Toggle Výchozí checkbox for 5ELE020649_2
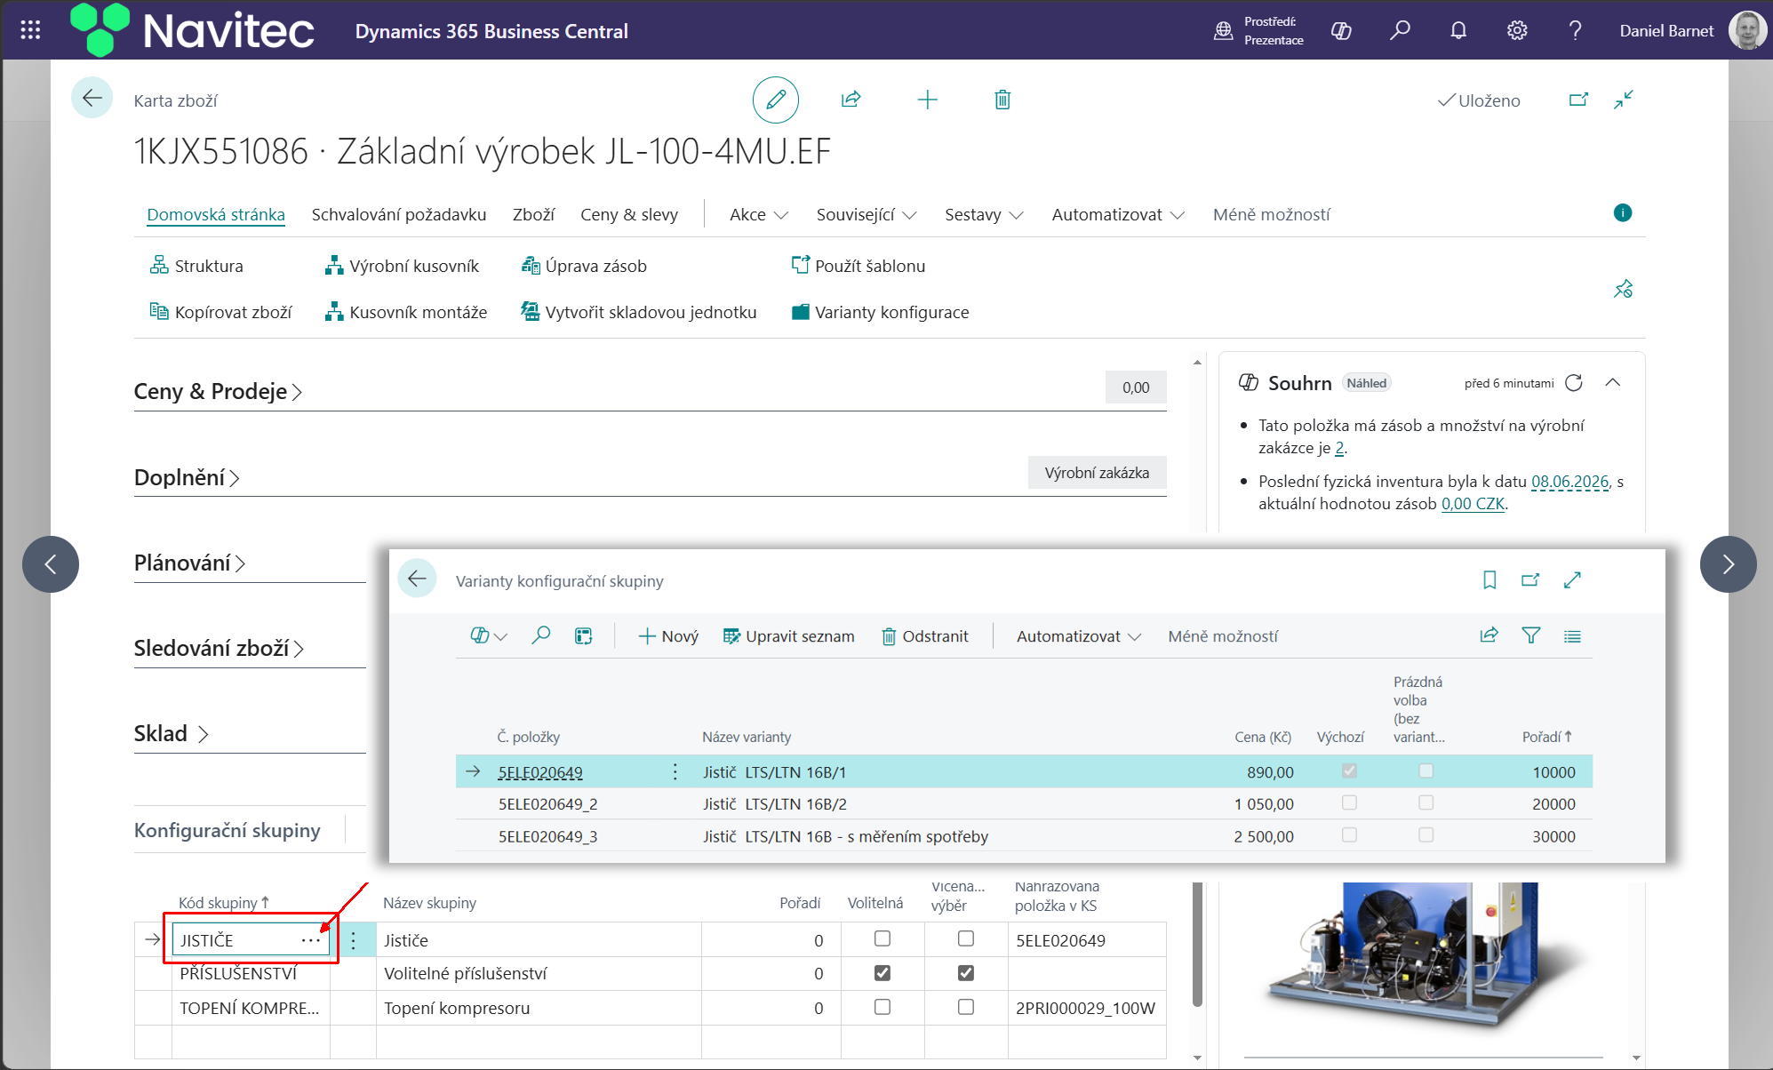 pyautogui.click(x=1349, y=803)
